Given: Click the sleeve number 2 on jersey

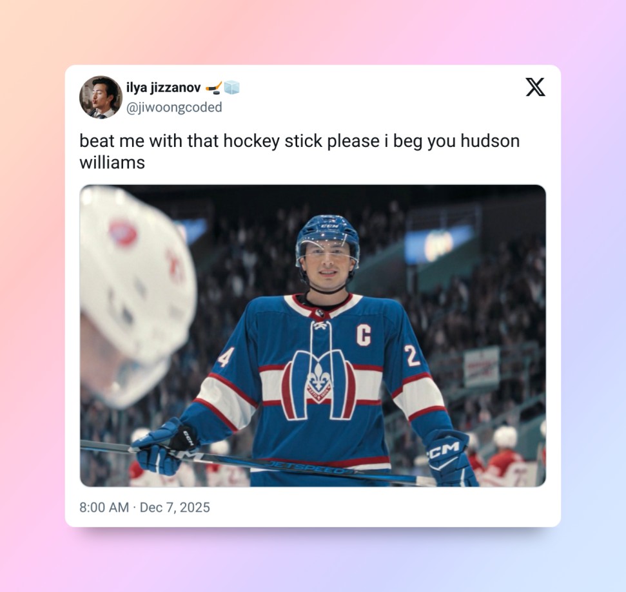Looking at the screenshot, I should tap(412, 356).
